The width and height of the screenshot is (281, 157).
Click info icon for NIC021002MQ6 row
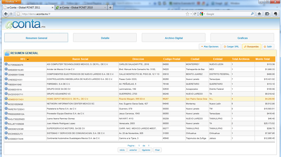[6, 103]
